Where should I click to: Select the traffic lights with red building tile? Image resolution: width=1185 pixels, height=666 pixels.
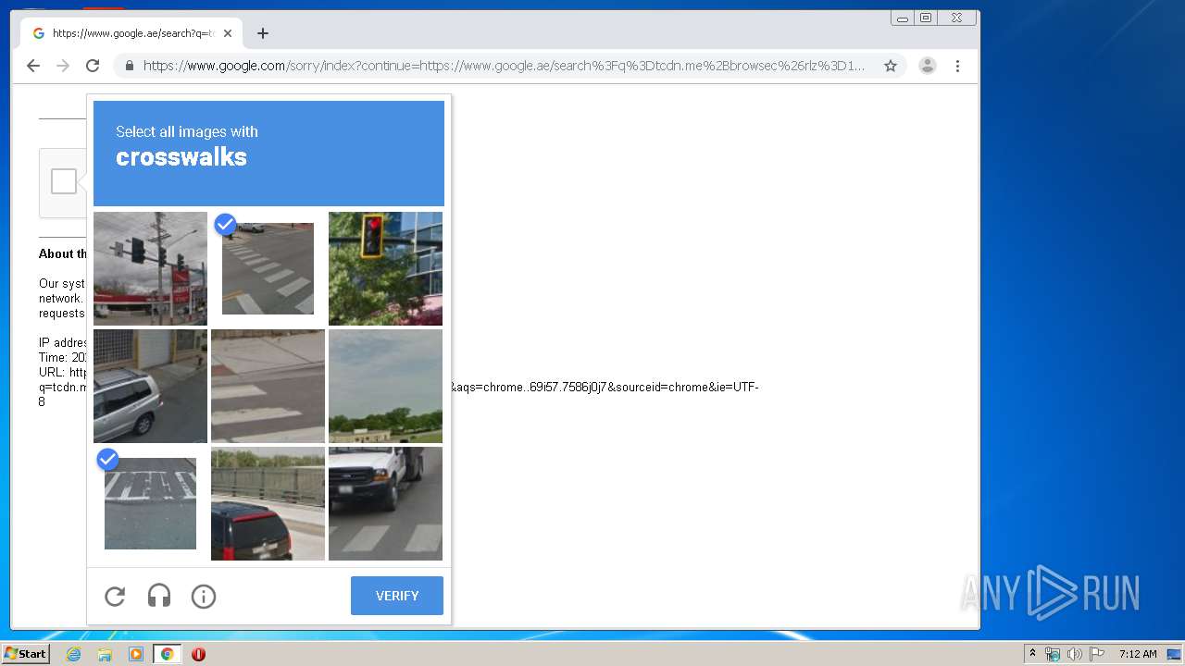[150, 268]
